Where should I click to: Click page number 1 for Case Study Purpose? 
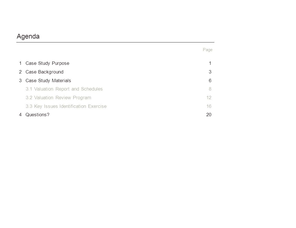click(210, 63)
